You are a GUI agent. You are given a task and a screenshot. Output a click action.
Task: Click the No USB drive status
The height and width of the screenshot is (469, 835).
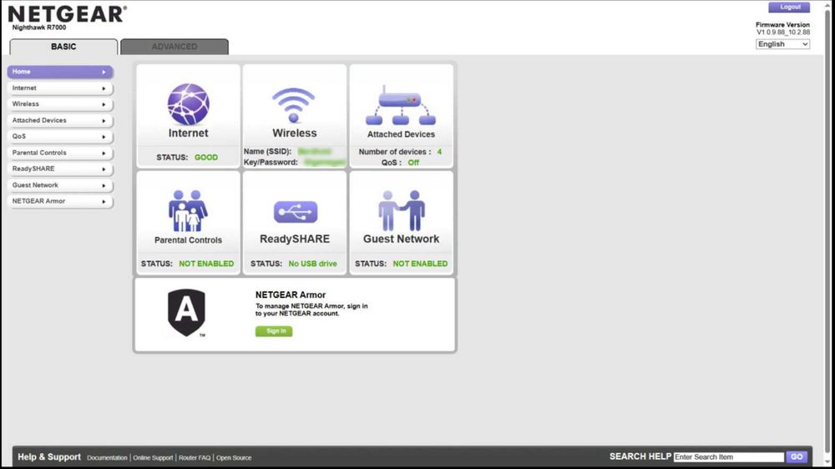pos(312,264)
